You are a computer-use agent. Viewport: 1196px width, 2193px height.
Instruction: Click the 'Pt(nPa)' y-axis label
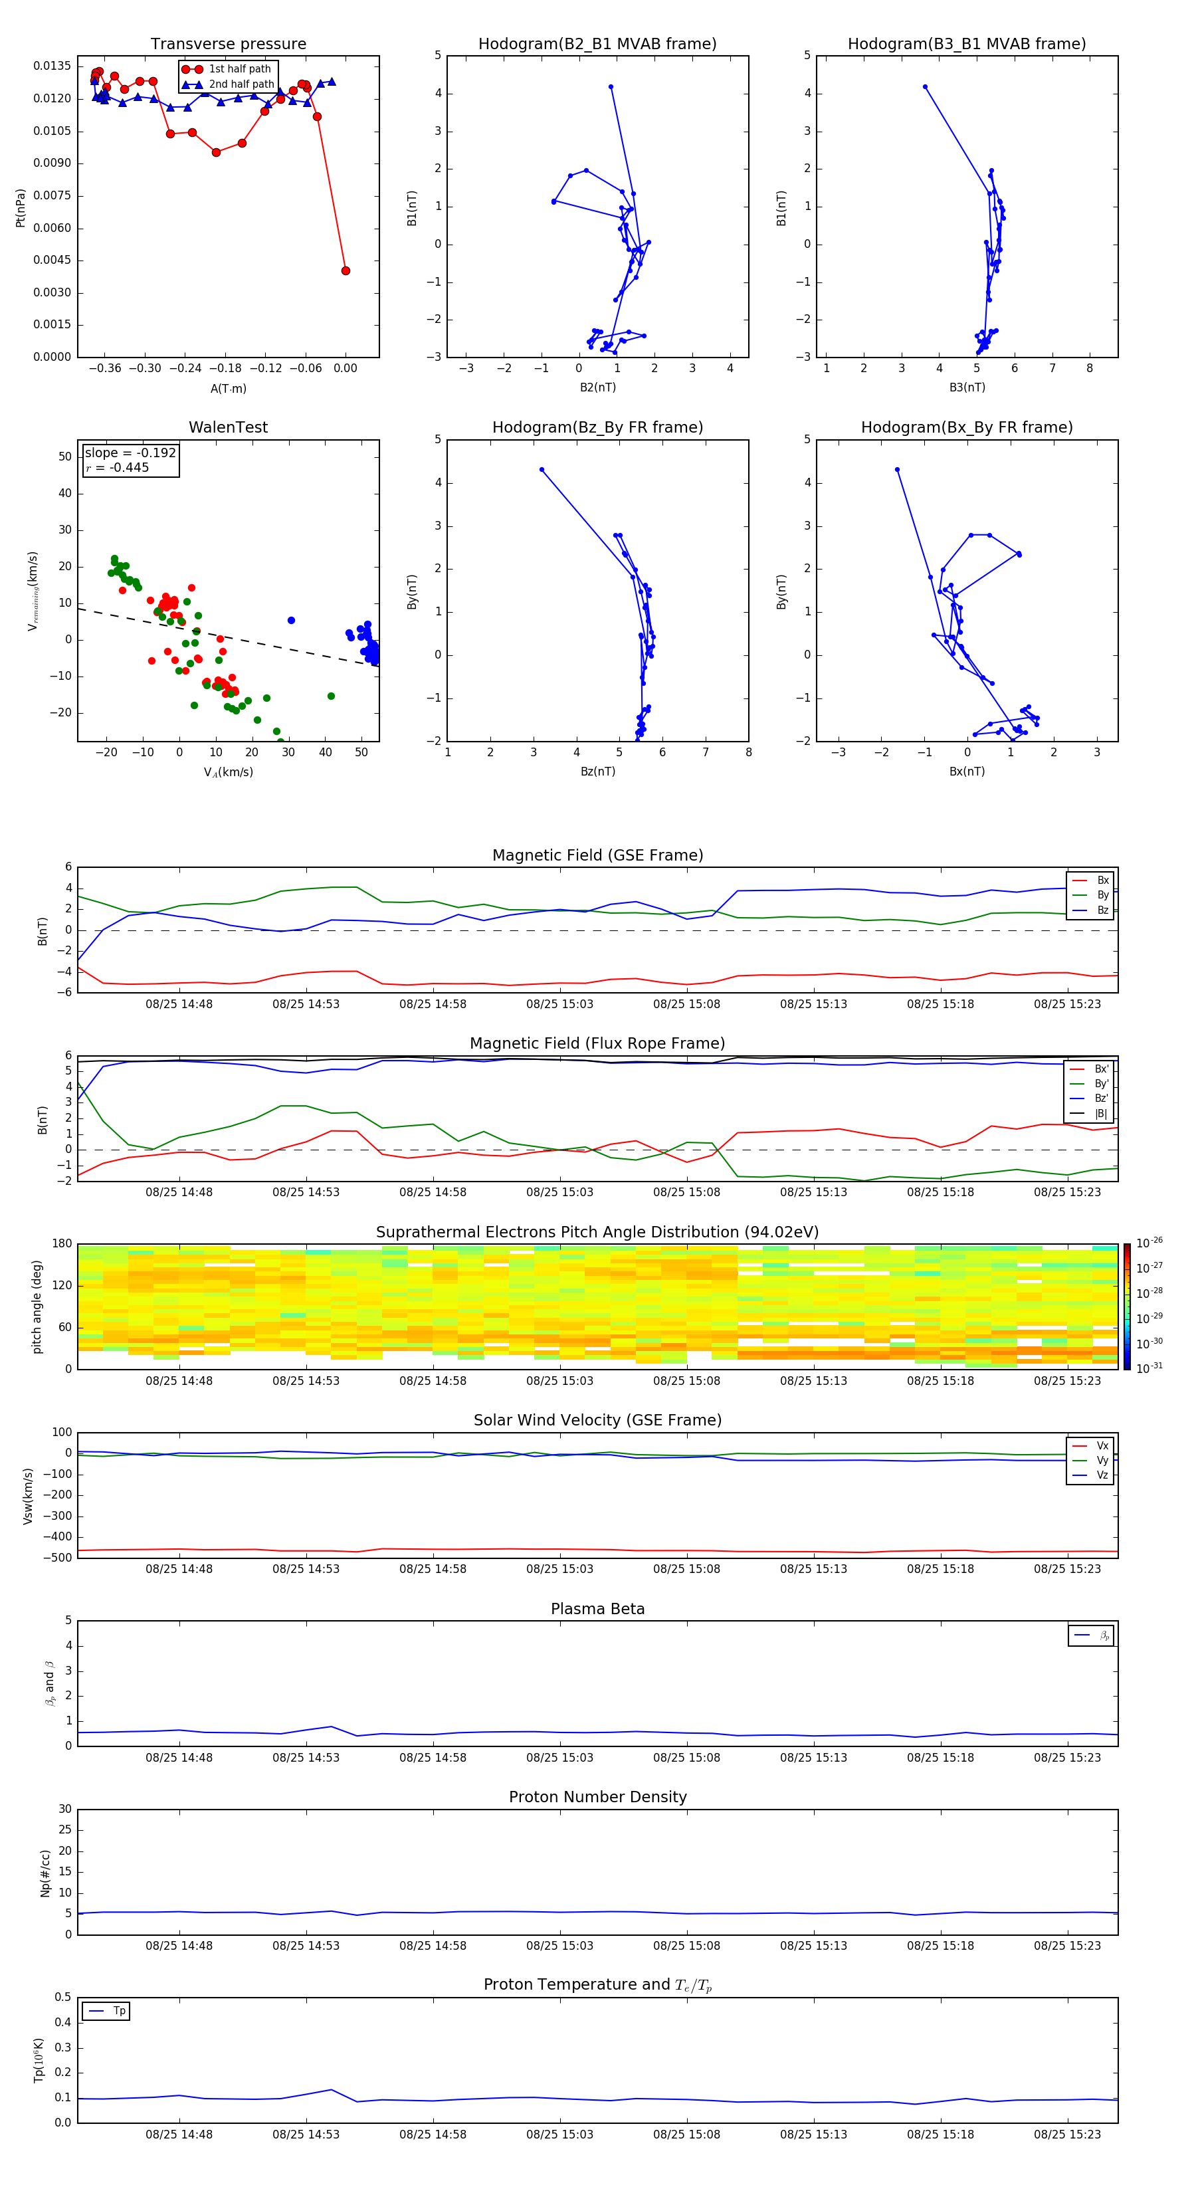21,208
